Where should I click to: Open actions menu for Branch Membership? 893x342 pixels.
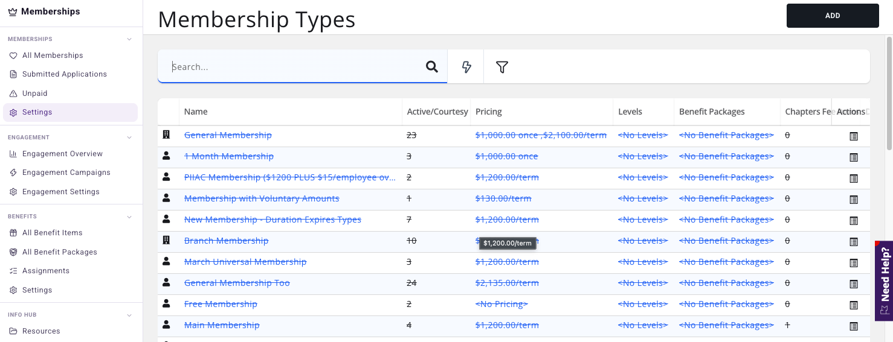(853, 242)
